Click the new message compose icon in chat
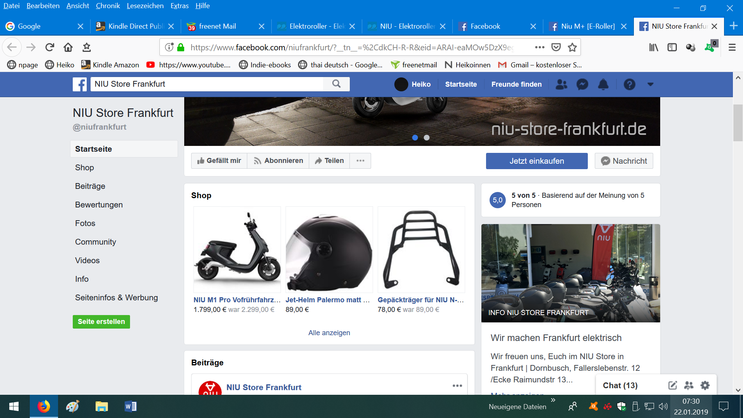The image size is (743, 418). point(673,385)
